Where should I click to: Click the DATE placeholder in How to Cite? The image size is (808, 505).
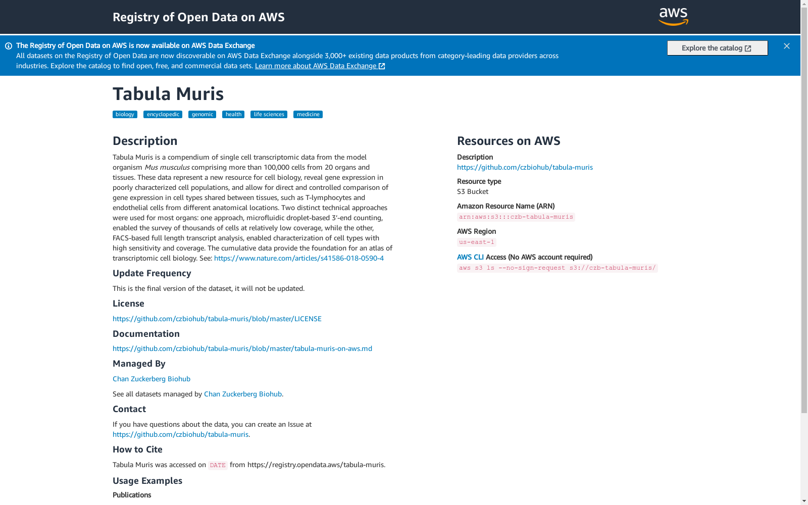pyautogui.click(x=218, y=465)
